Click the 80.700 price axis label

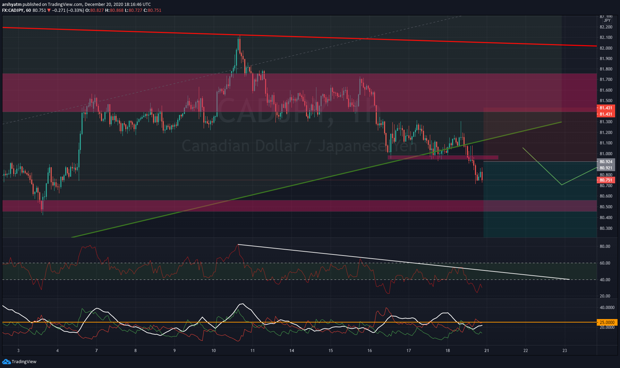click(606, 186)
